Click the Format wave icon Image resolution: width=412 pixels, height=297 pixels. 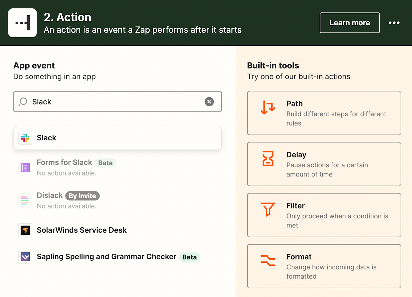pyautogui.click(x=268, y=260)
